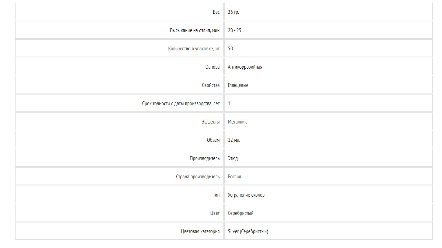Select the '12 мл.' volume value
This screenshot has height=248, width=442.
tap(234, 140)
